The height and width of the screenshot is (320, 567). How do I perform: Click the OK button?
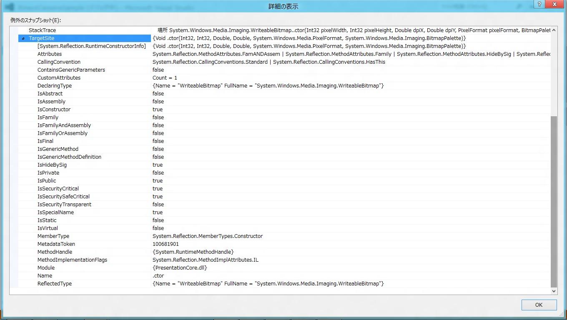539,305
